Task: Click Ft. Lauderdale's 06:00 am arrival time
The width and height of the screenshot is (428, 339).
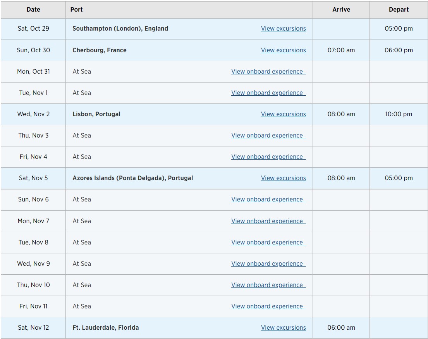Action: (x=341, y=327)
